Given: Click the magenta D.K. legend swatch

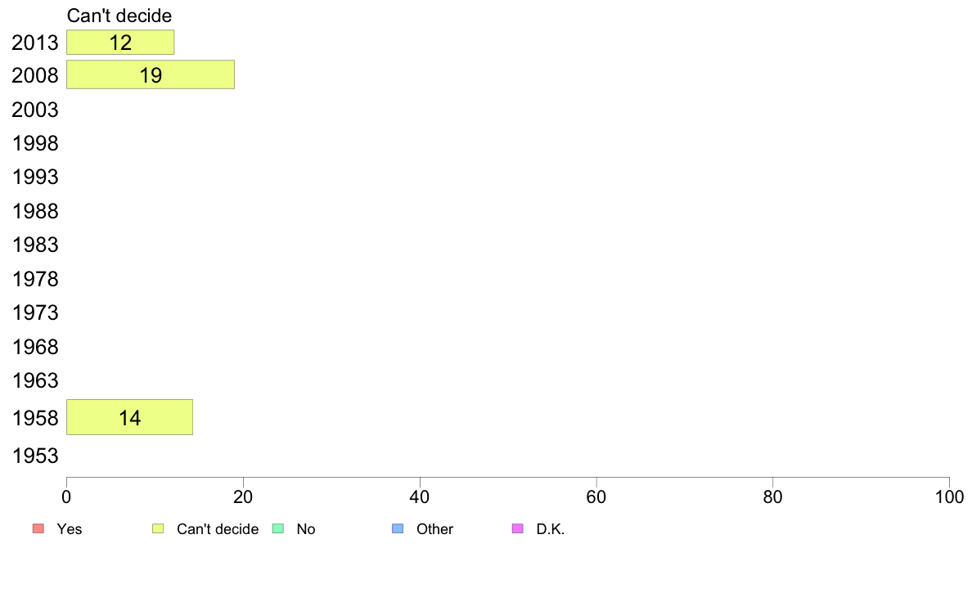Looking at the screenshot, I should [x=518, y=528].
